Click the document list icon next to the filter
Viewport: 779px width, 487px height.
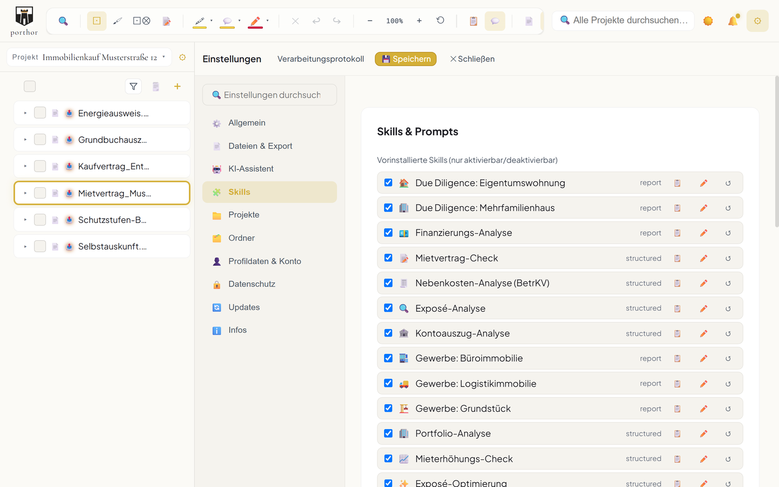156,87
